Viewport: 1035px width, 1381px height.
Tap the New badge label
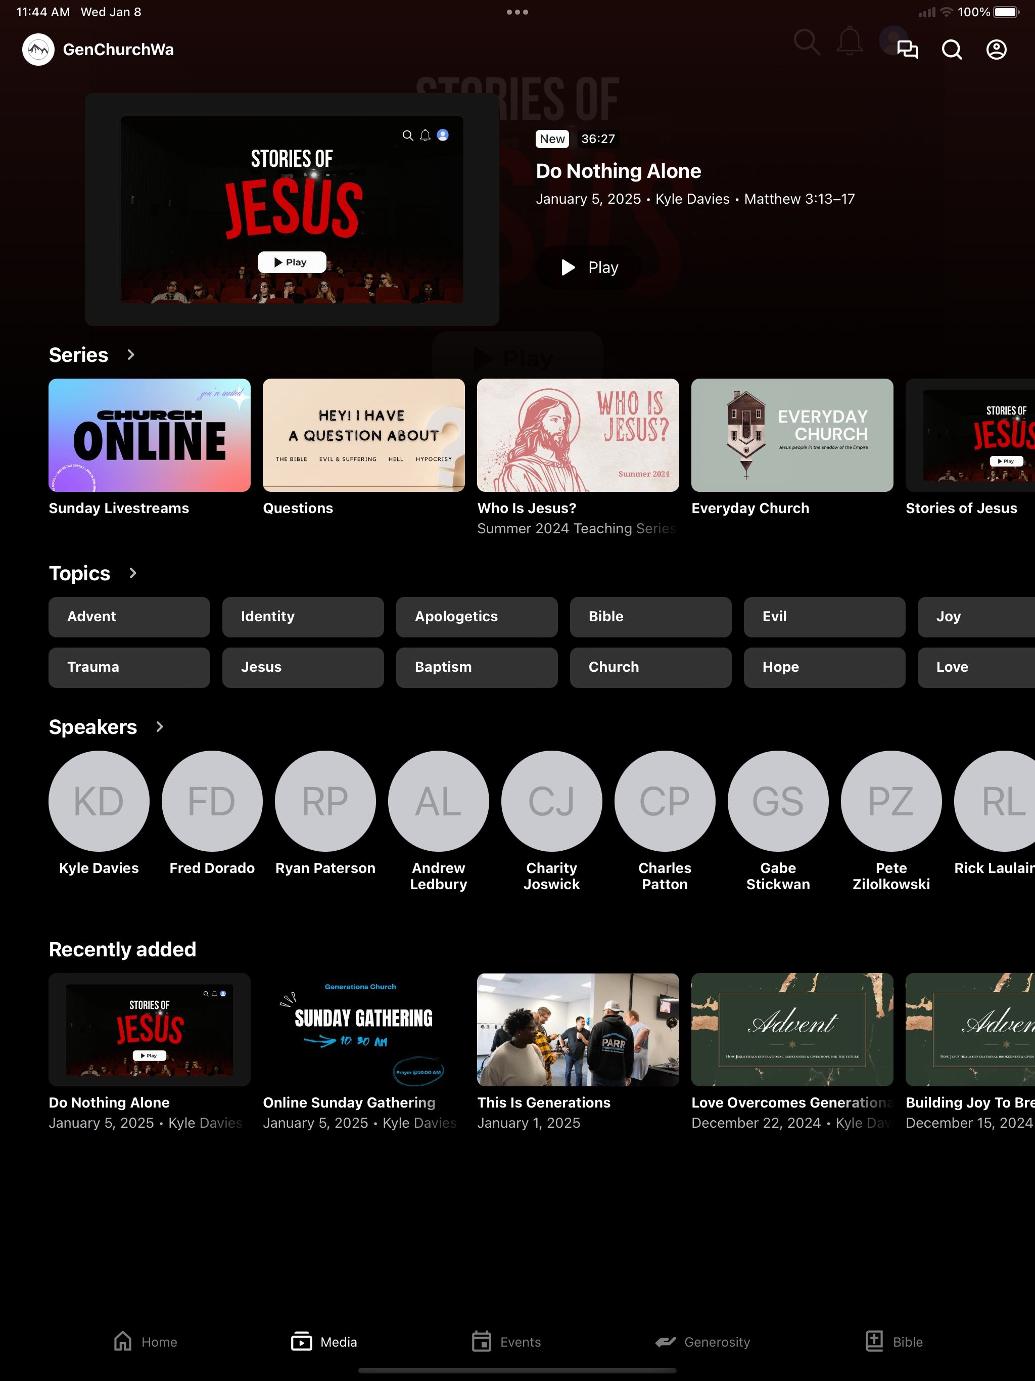point(552,139)
